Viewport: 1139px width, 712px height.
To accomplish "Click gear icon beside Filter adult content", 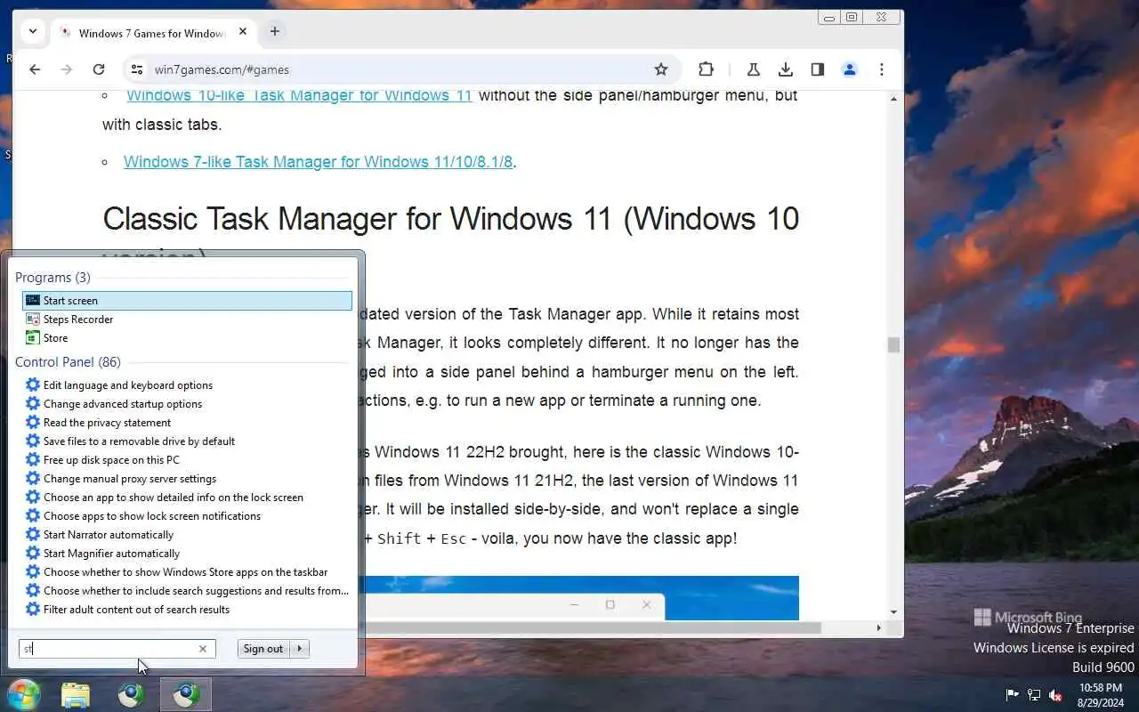I will coord(33,610).
